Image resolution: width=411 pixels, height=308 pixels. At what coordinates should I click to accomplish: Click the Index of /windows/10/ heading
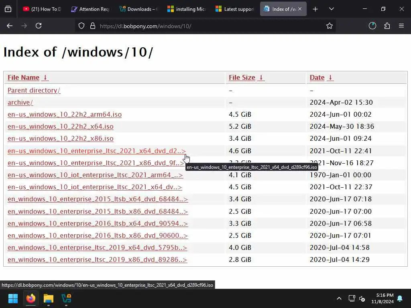coord(78,52)
